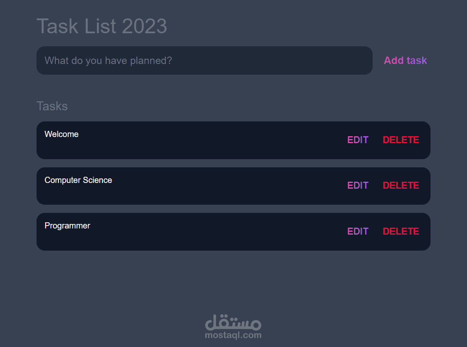The height and width of the screenshot is (347, 467).
Task: Delete the Programmer task
Action: (401, 231)
